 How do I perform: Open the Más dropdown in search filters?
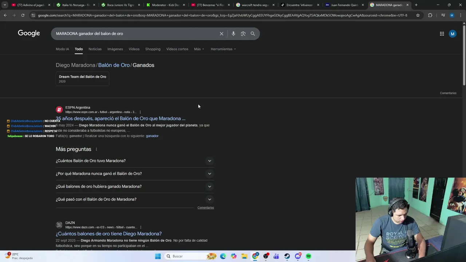[x=199, y=49]
